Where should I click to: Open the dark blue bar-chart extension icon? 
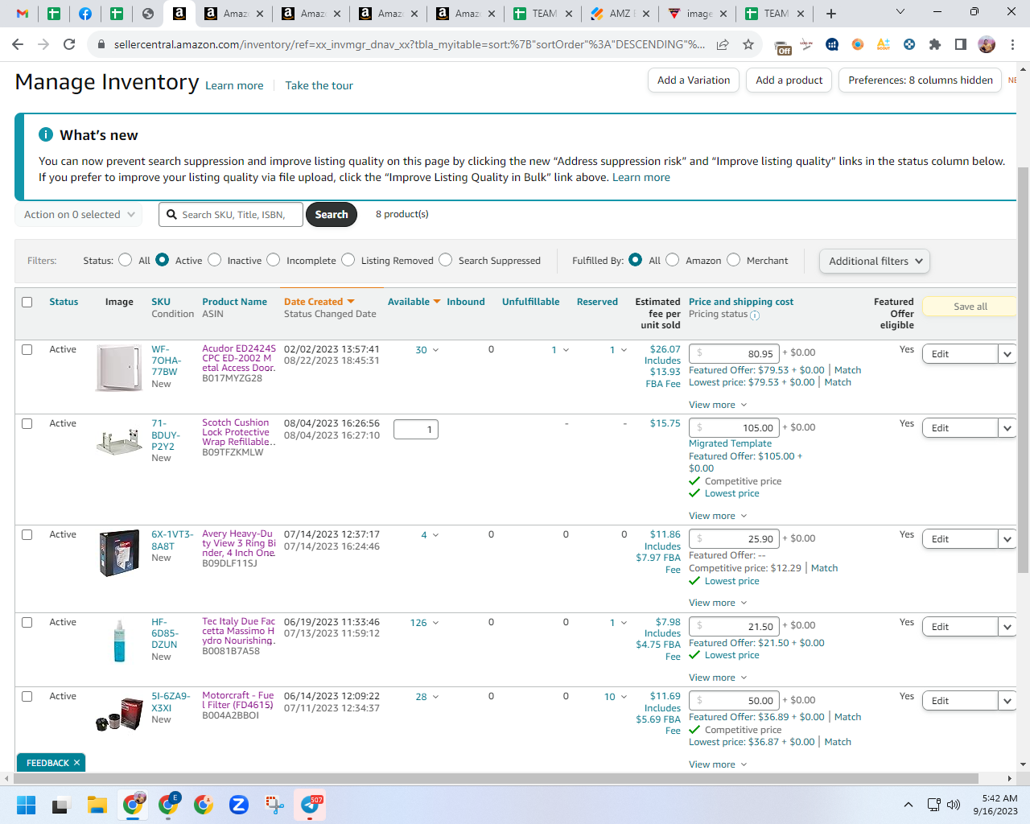(832, 44)
